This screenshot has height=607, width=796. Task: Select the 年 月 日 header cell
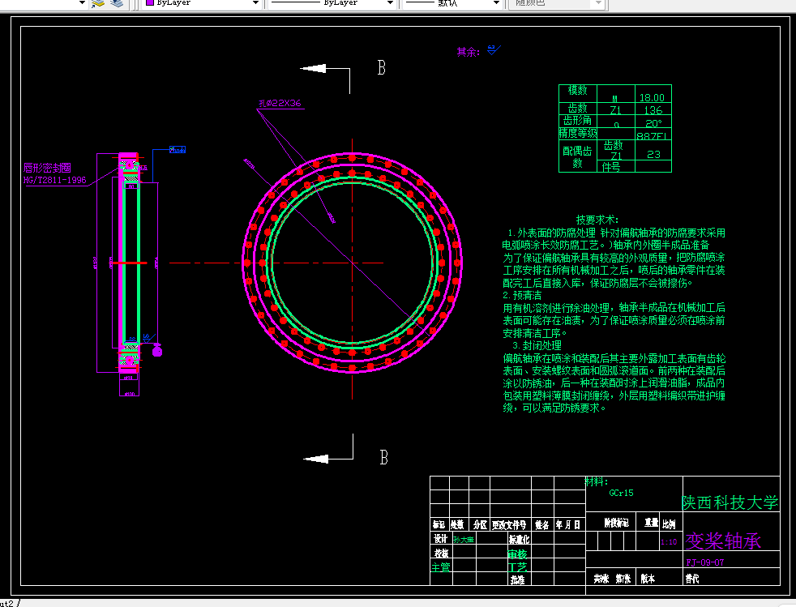[568, 525]
